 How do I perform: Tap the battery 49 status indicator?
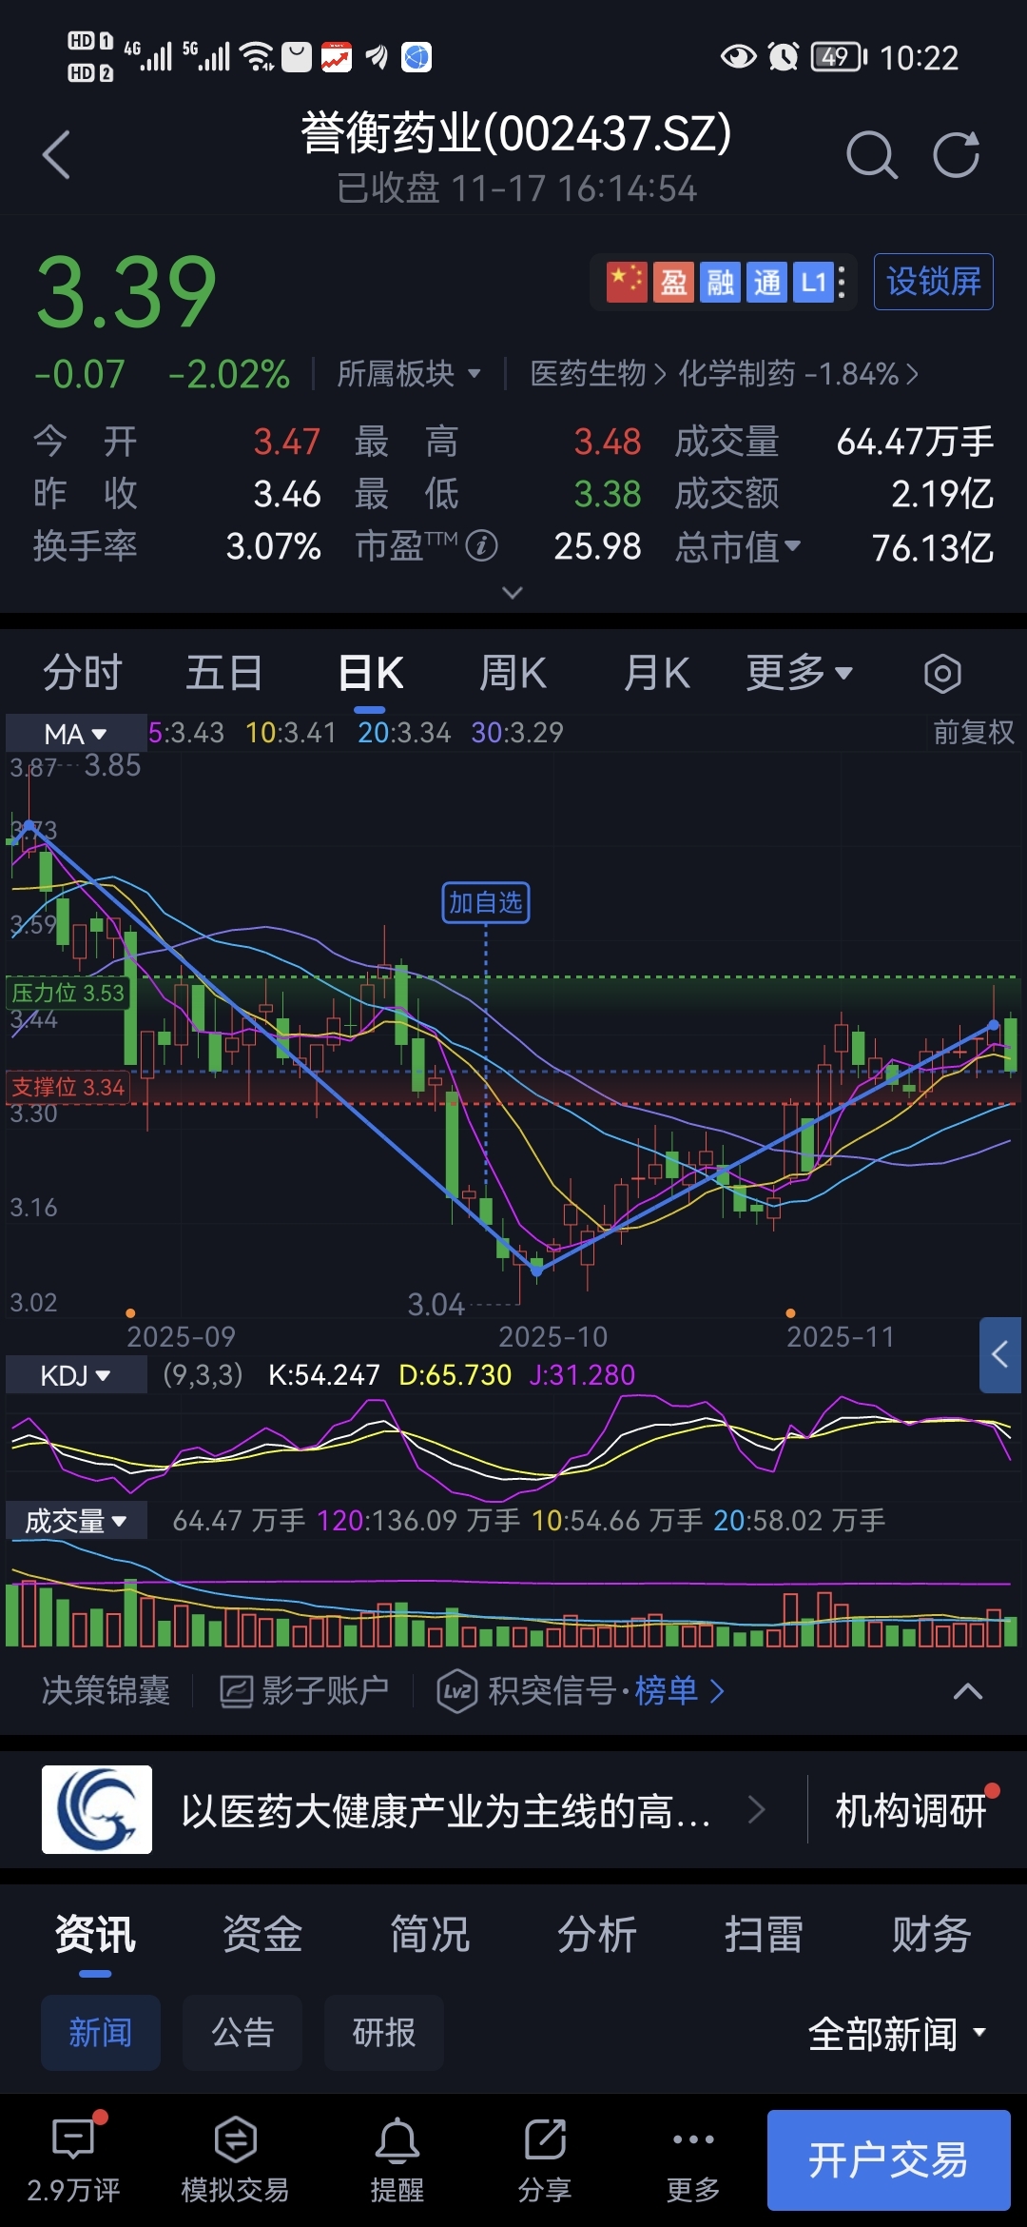coord(839,57)
